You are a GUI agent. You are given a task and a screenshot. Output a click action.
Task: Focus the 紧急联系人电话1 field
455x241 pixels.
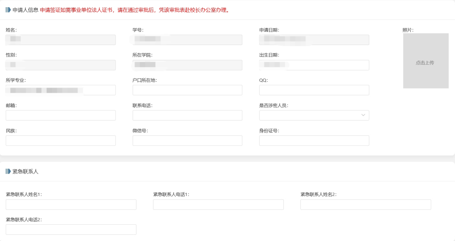(x=218, y=205)
